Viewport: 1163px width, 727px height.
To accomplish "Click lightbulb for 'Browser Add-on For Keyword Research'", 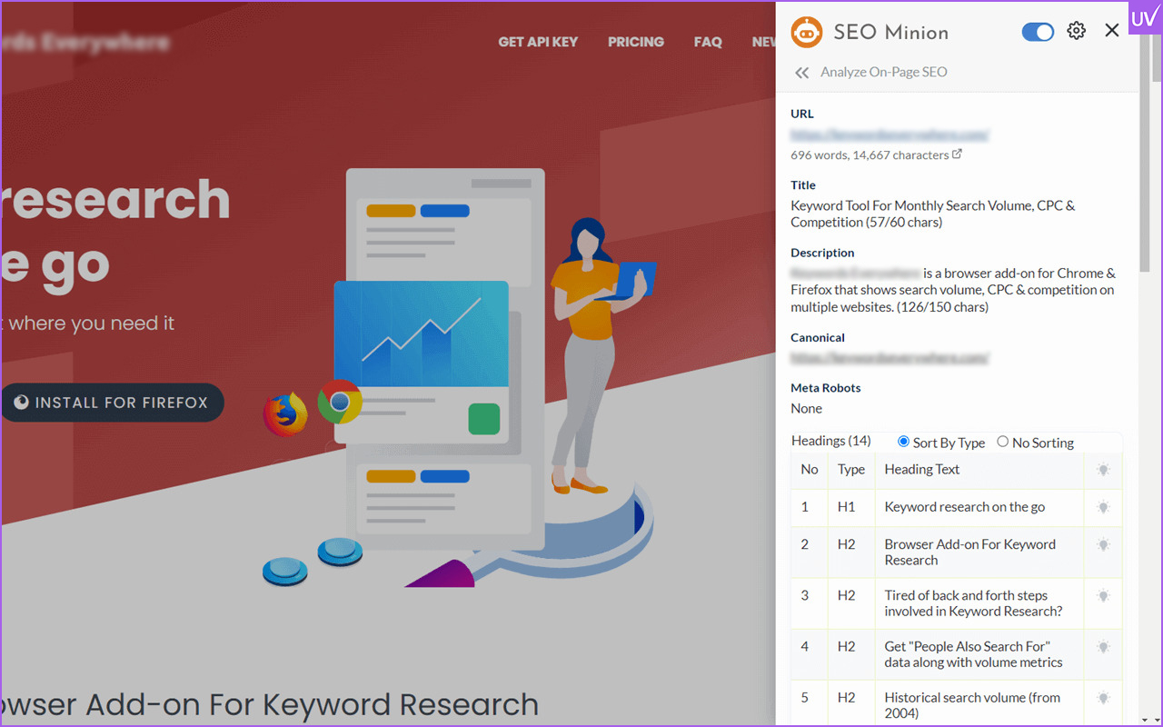I will pos(1103,545).
